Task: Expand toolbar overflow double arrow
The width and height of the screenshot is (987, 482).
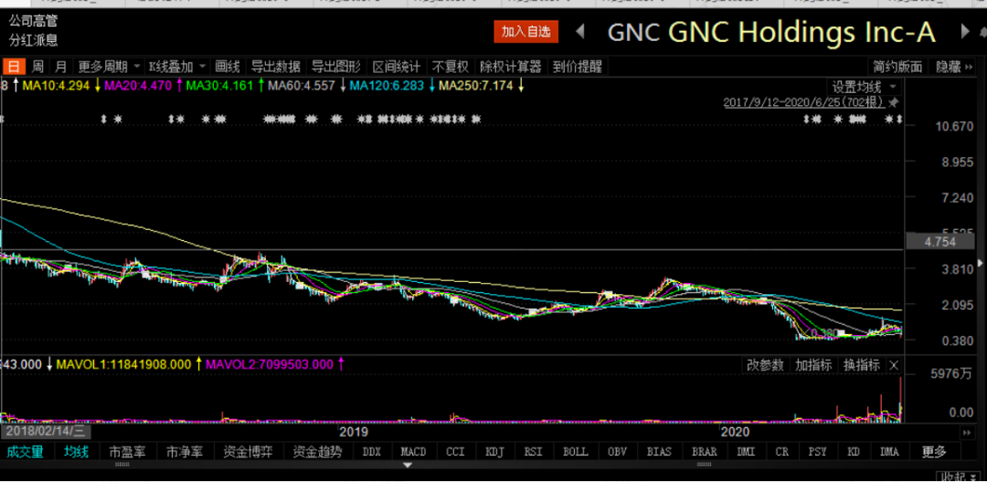Action: click(x=970, y=67)
